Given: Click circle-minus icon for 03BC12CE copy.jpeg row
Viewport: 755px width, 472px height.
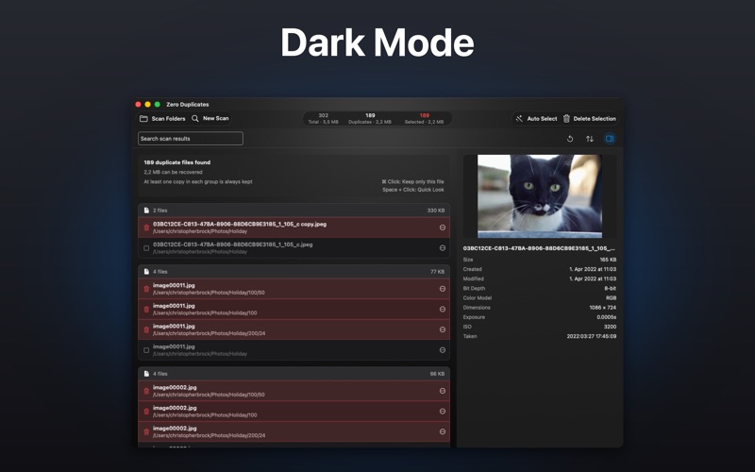Looking at the screenshot, I should (443, 228).
